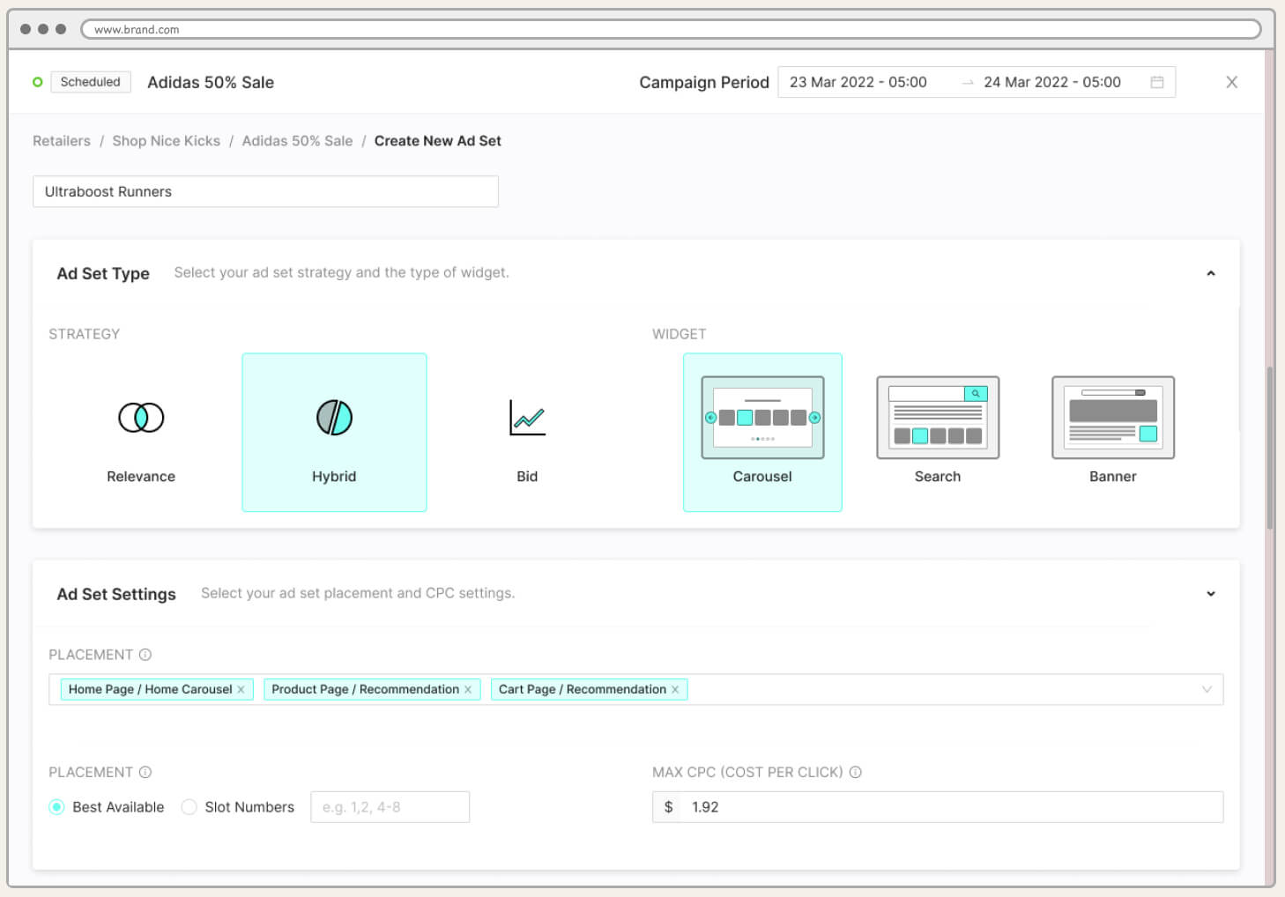Pick the Carousel widget thumbnail
Viewport: 1285px width, 897px height.
click(762, 418)
